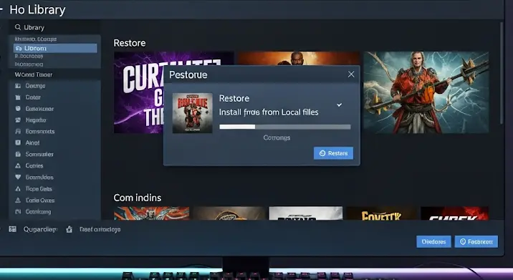Click the Restore section heading
The width and height of the screenshot is (513, 280).
pos(130,43)
